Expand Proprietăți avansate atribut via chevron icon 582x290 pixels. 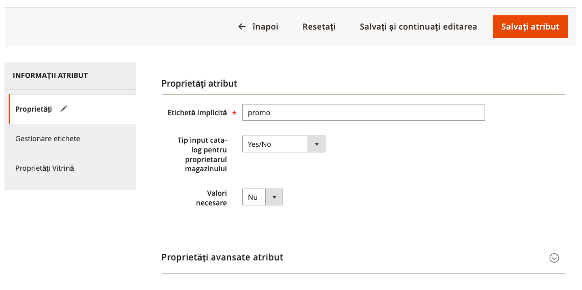pos(554,258)
